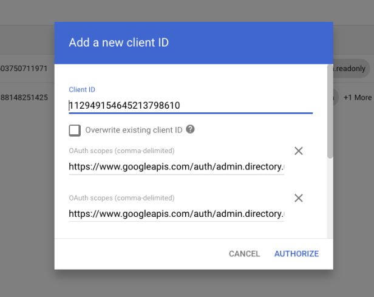Viewport: 374px width, 297px height.
Task: Click the Add a new client ID title
Action: pyautogui.click(x=119, y=43)
